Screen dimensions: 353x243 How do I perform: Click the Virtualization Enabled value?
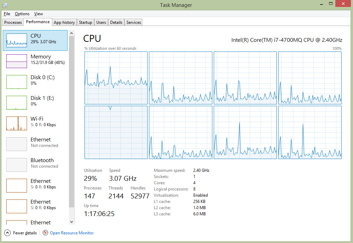coord(200,195)
